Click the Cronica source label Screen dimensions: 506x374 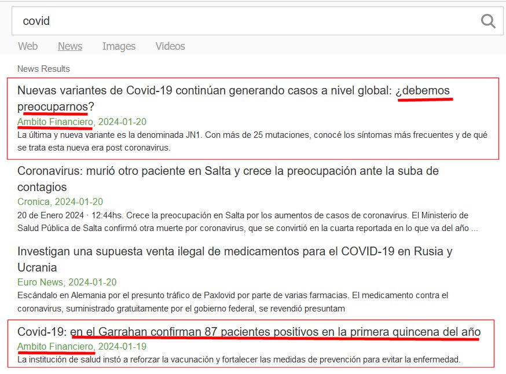(35, 202)
